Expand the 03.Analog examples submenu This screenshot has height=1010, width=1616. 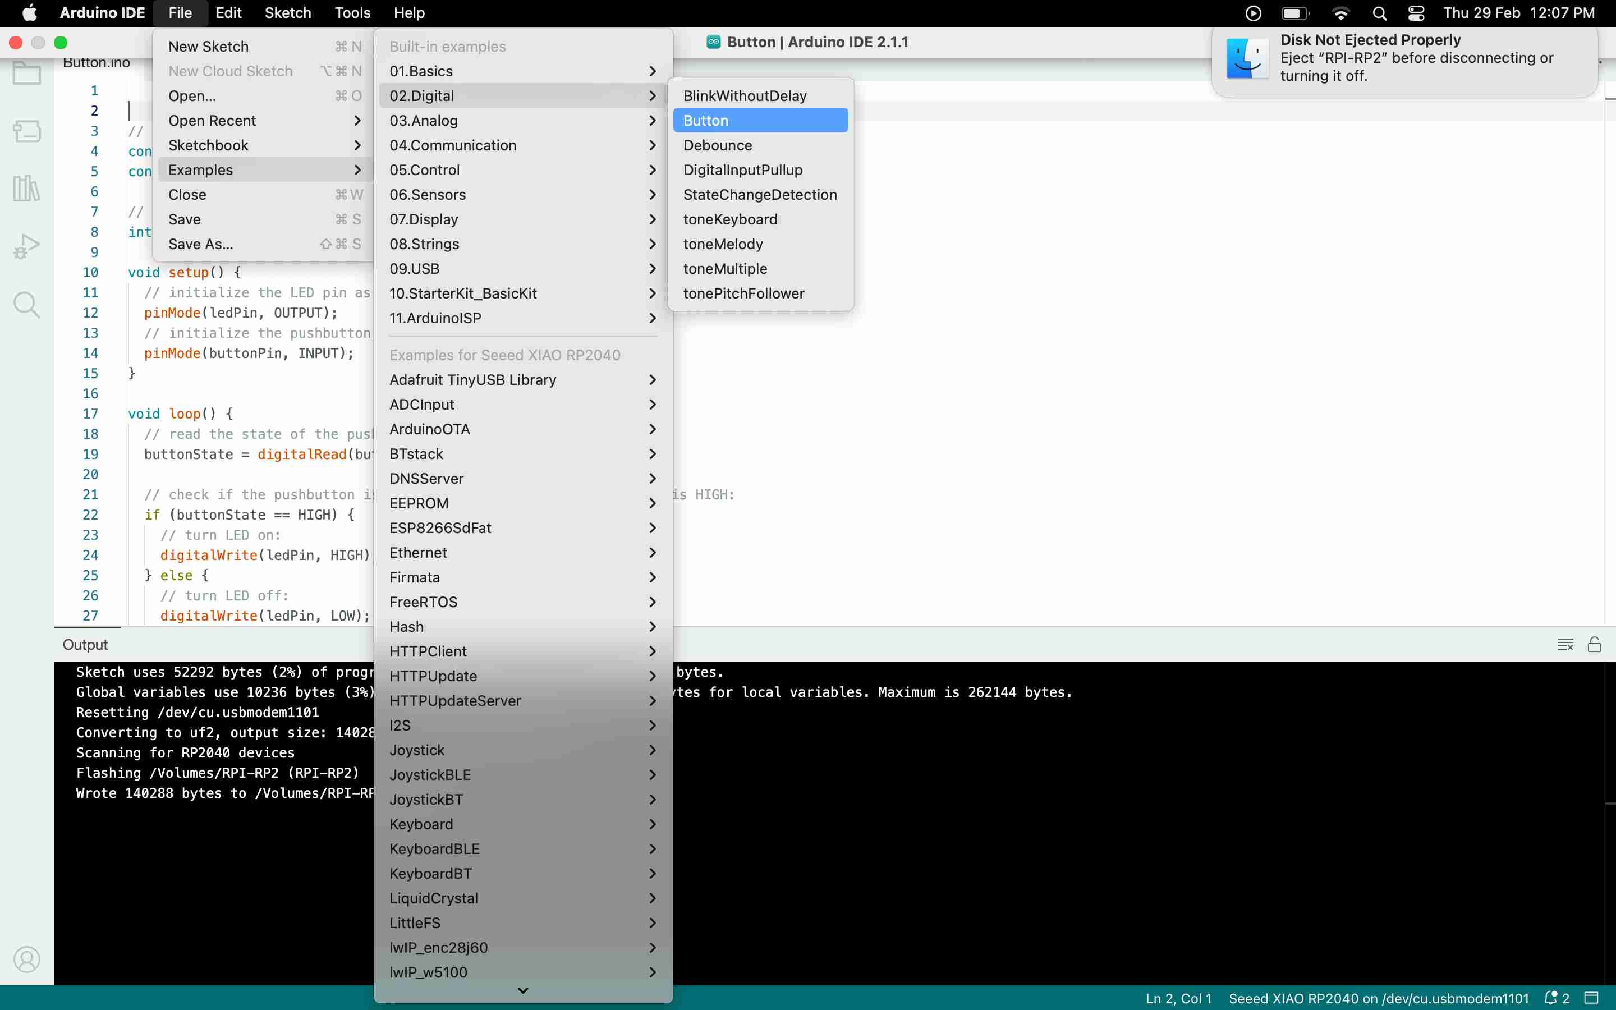[523, 120]
